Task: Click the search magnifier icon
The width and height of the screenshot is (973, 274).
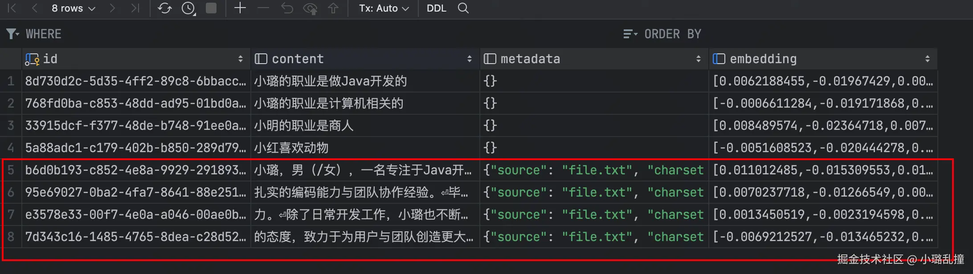Action: (463, 8)
